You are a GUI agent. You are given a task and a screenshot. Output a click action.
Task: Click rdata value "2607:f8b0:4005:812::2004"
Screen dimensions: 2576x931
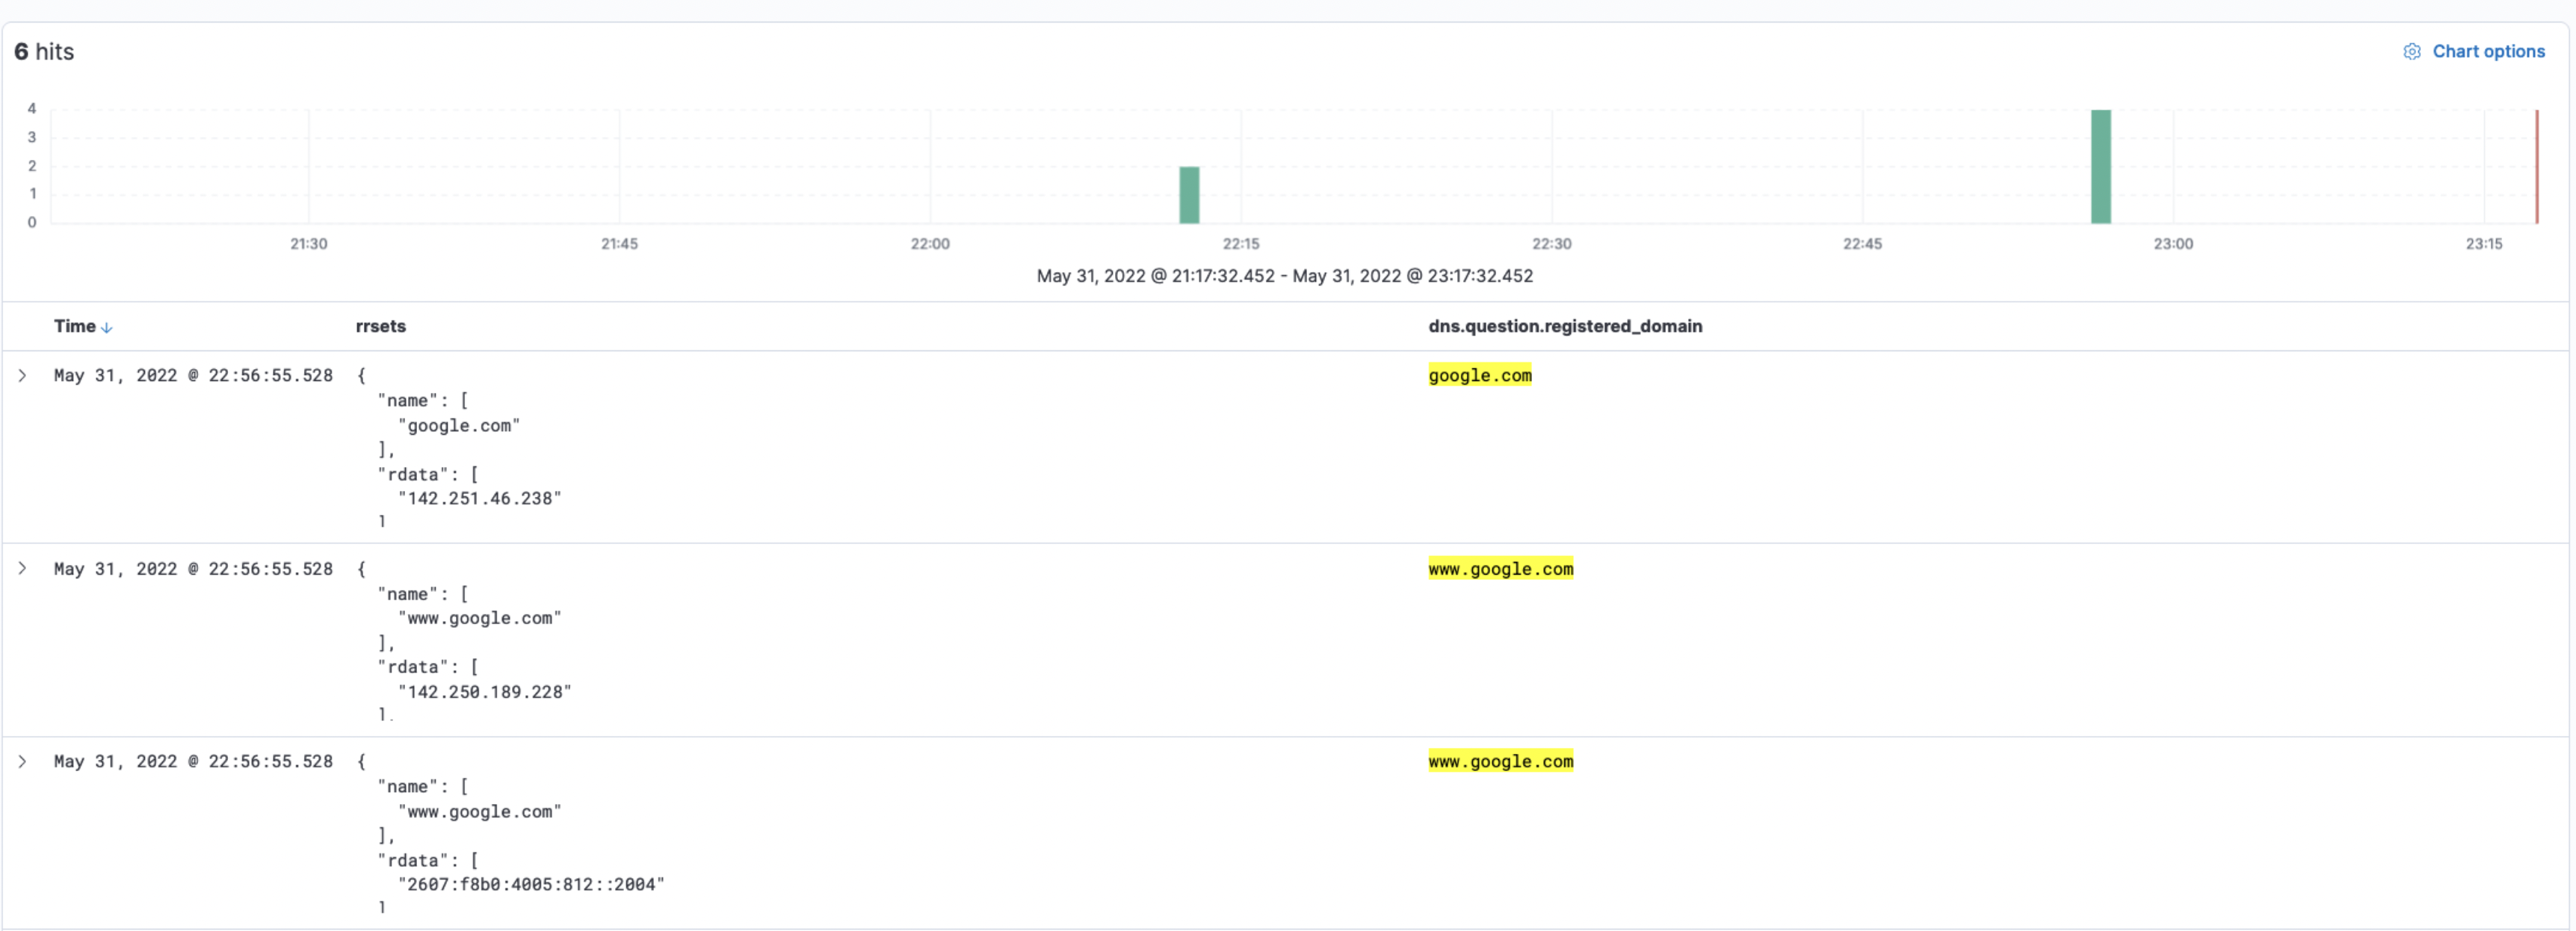[x=531, y=885]
